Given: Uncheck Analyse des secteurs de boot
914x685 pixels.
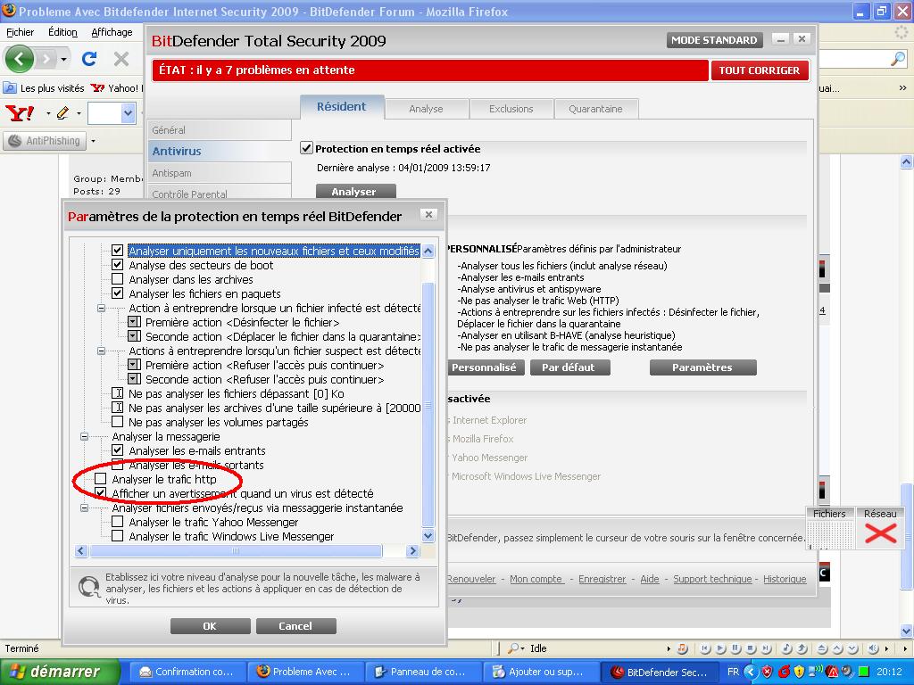Looking at the screenshot, I should click(x=117, y=265).
